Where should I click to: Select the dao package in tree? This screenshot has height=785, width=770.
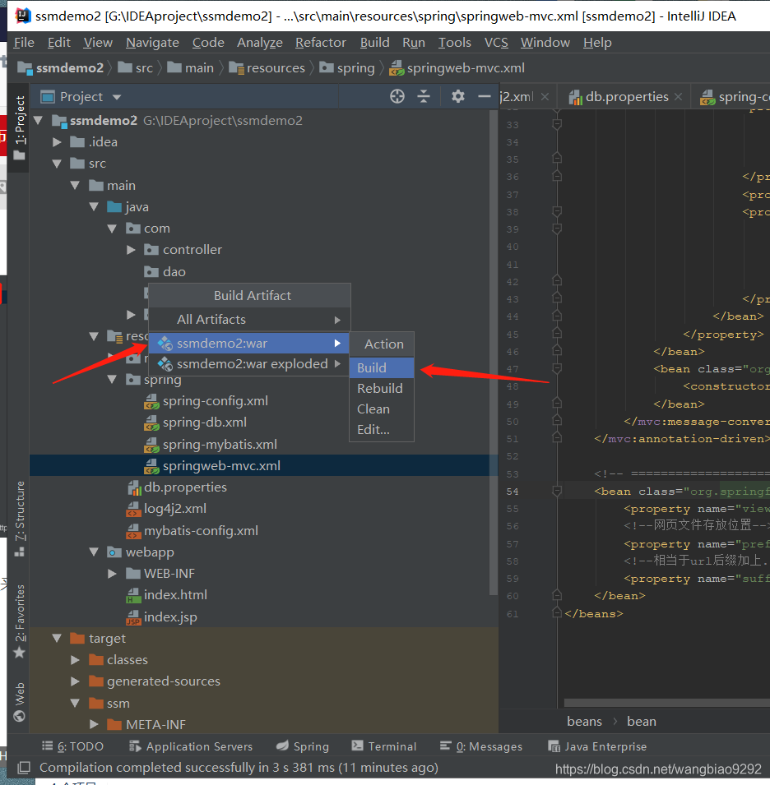coord(174,272)
